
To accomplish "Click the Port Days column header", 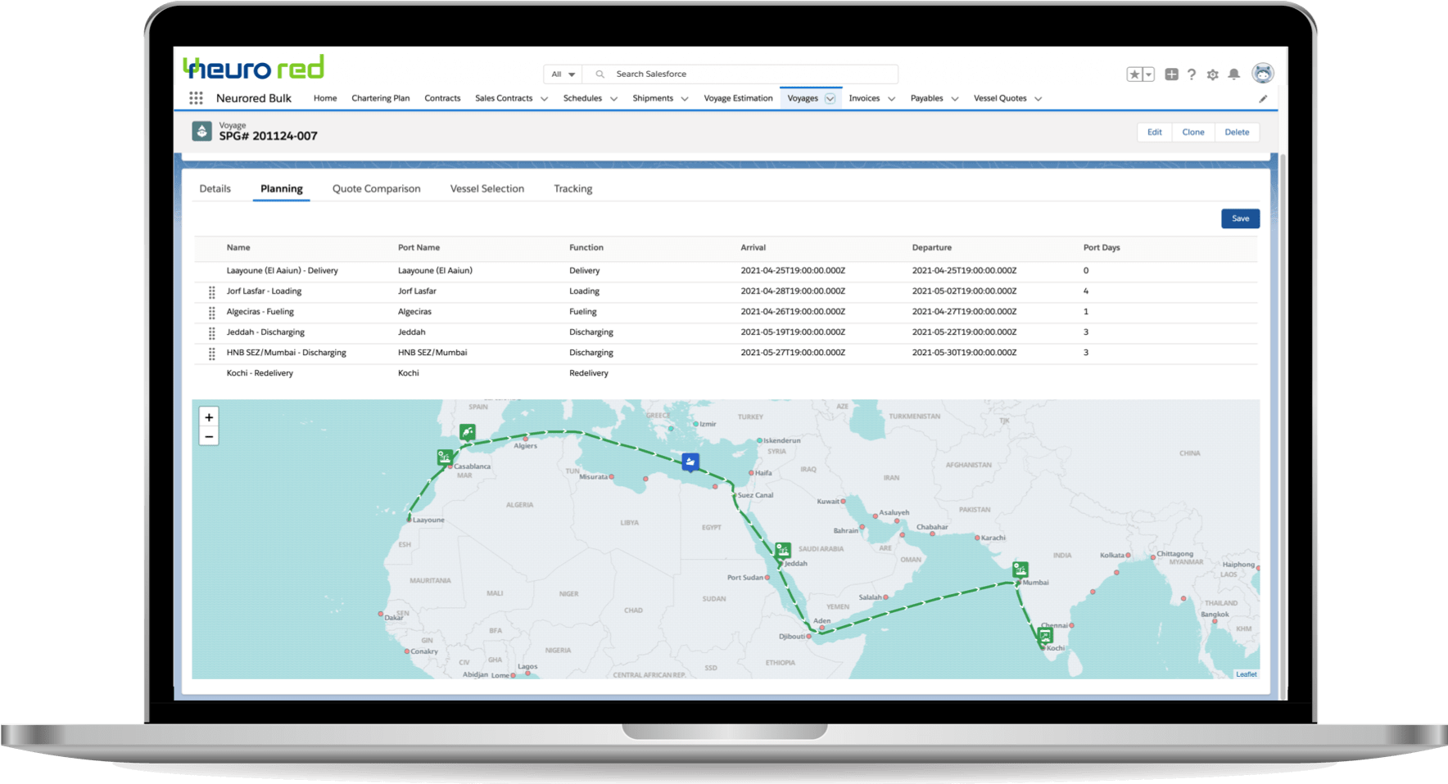I will click(1102, 247).
